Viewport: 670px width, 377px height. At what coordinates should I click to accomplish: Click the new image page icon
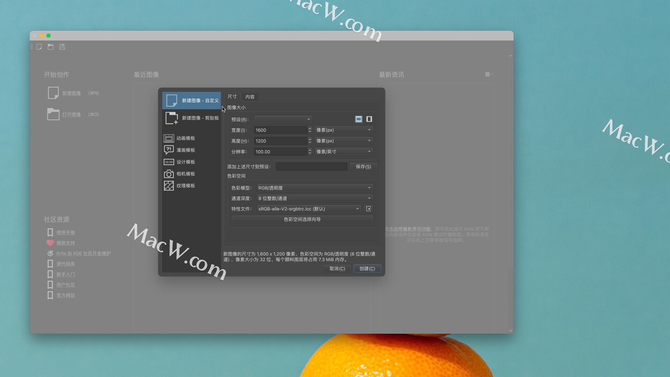pyautogui.click(x=53, y=93)
